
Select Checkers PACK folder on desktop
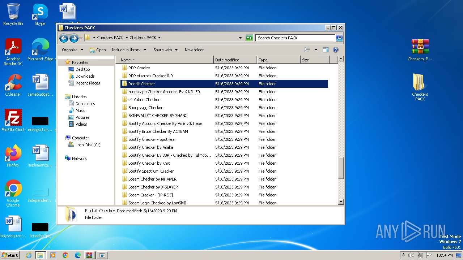[x=420, y=87]
